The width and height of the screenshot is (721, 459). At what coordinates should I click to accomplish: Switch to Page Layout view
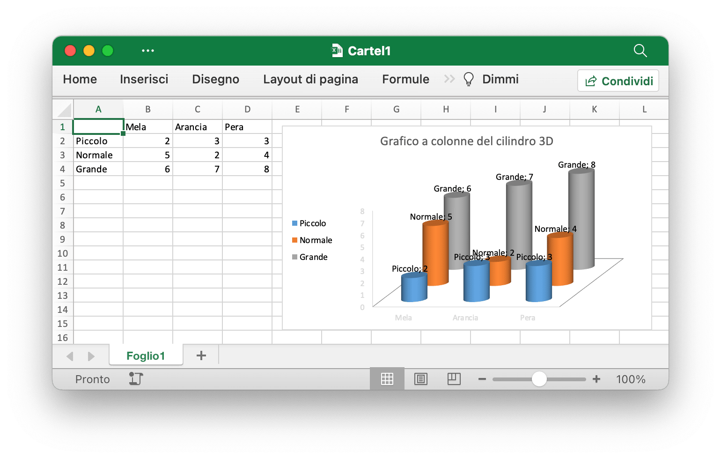pos(421,379)
